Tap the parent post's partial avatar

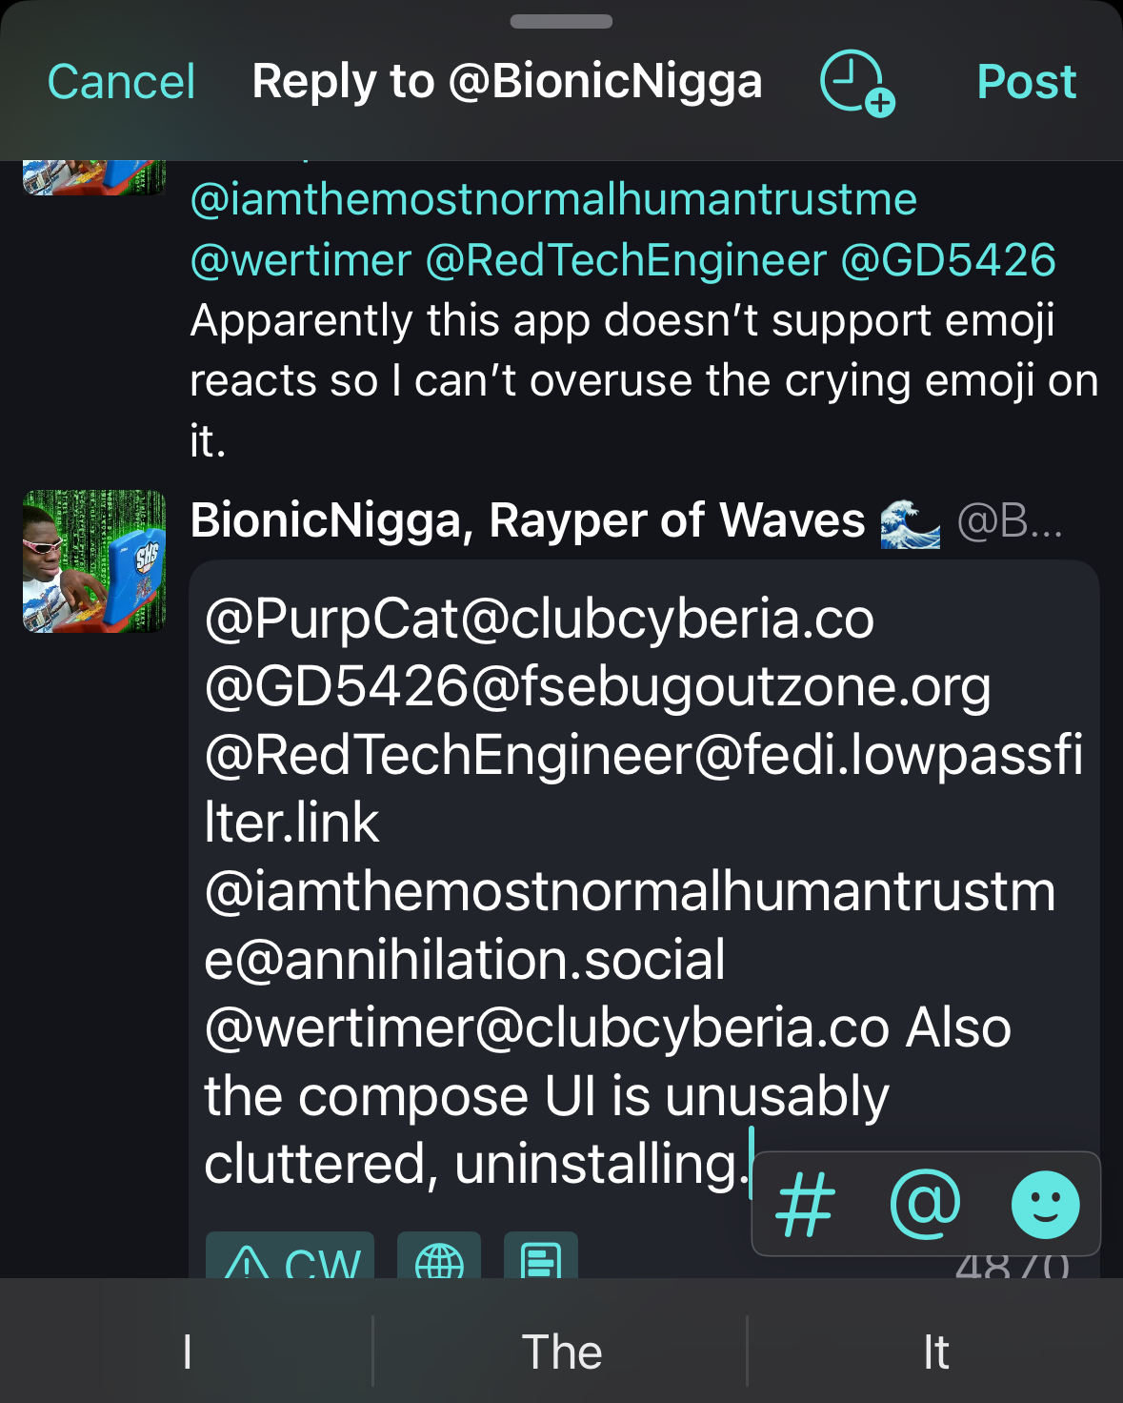94,178
